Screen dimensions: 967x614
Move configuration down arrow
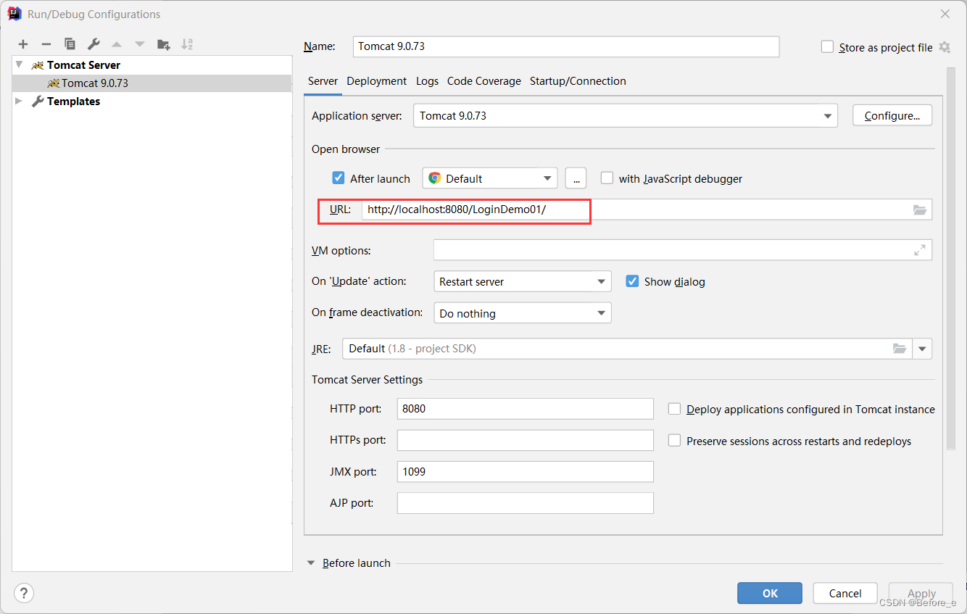(x=140, y=44)
